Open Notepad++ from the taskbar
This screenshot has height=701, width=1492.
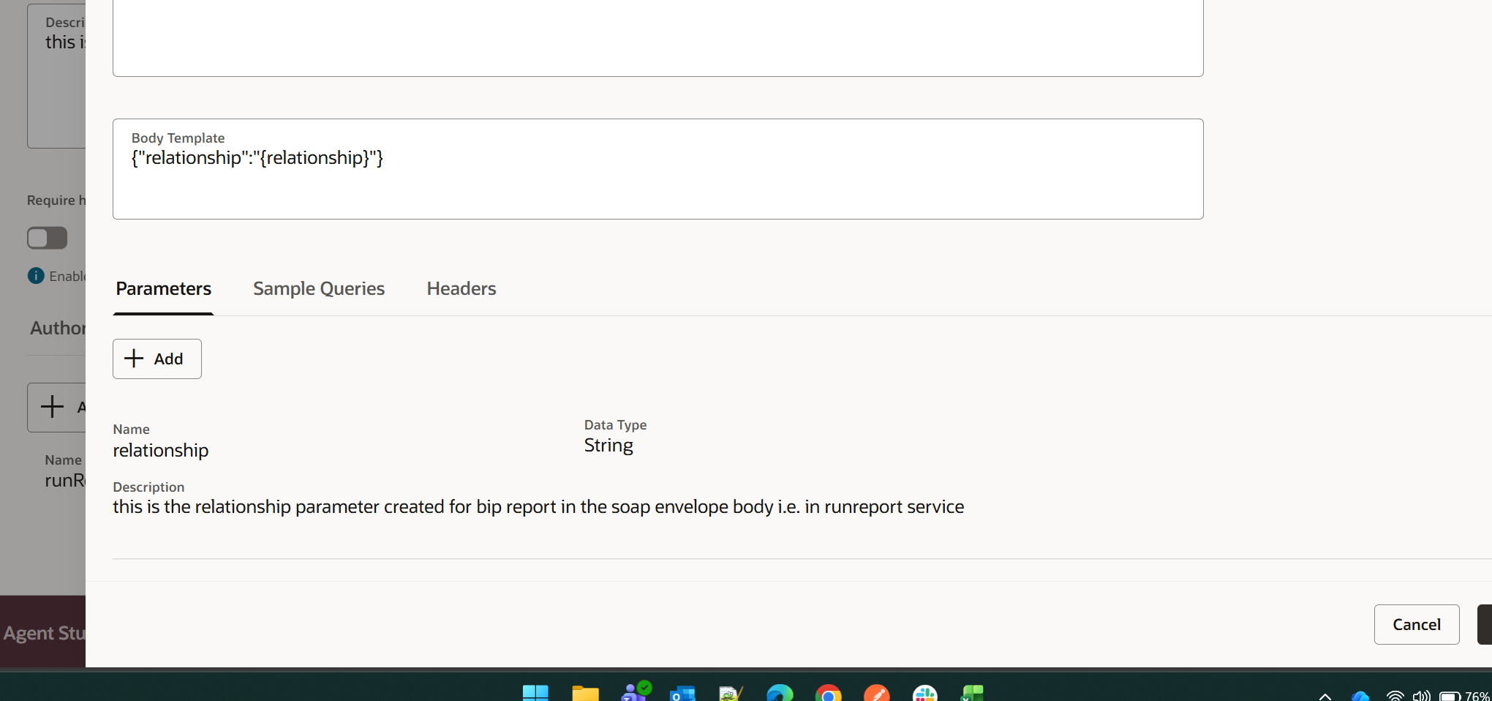[731, 694]
